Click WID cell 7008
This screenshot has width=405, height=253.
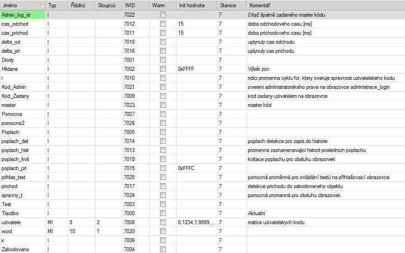pos(129,222)
